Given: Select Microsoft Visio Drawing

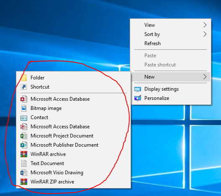Looking at the screenshot, I should point(73,173).
